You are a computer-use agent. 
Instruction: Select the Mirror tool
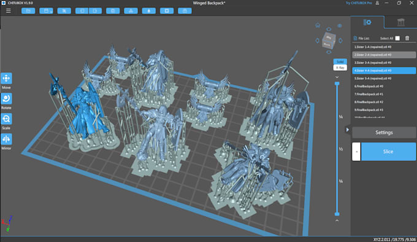pos(6,139)
